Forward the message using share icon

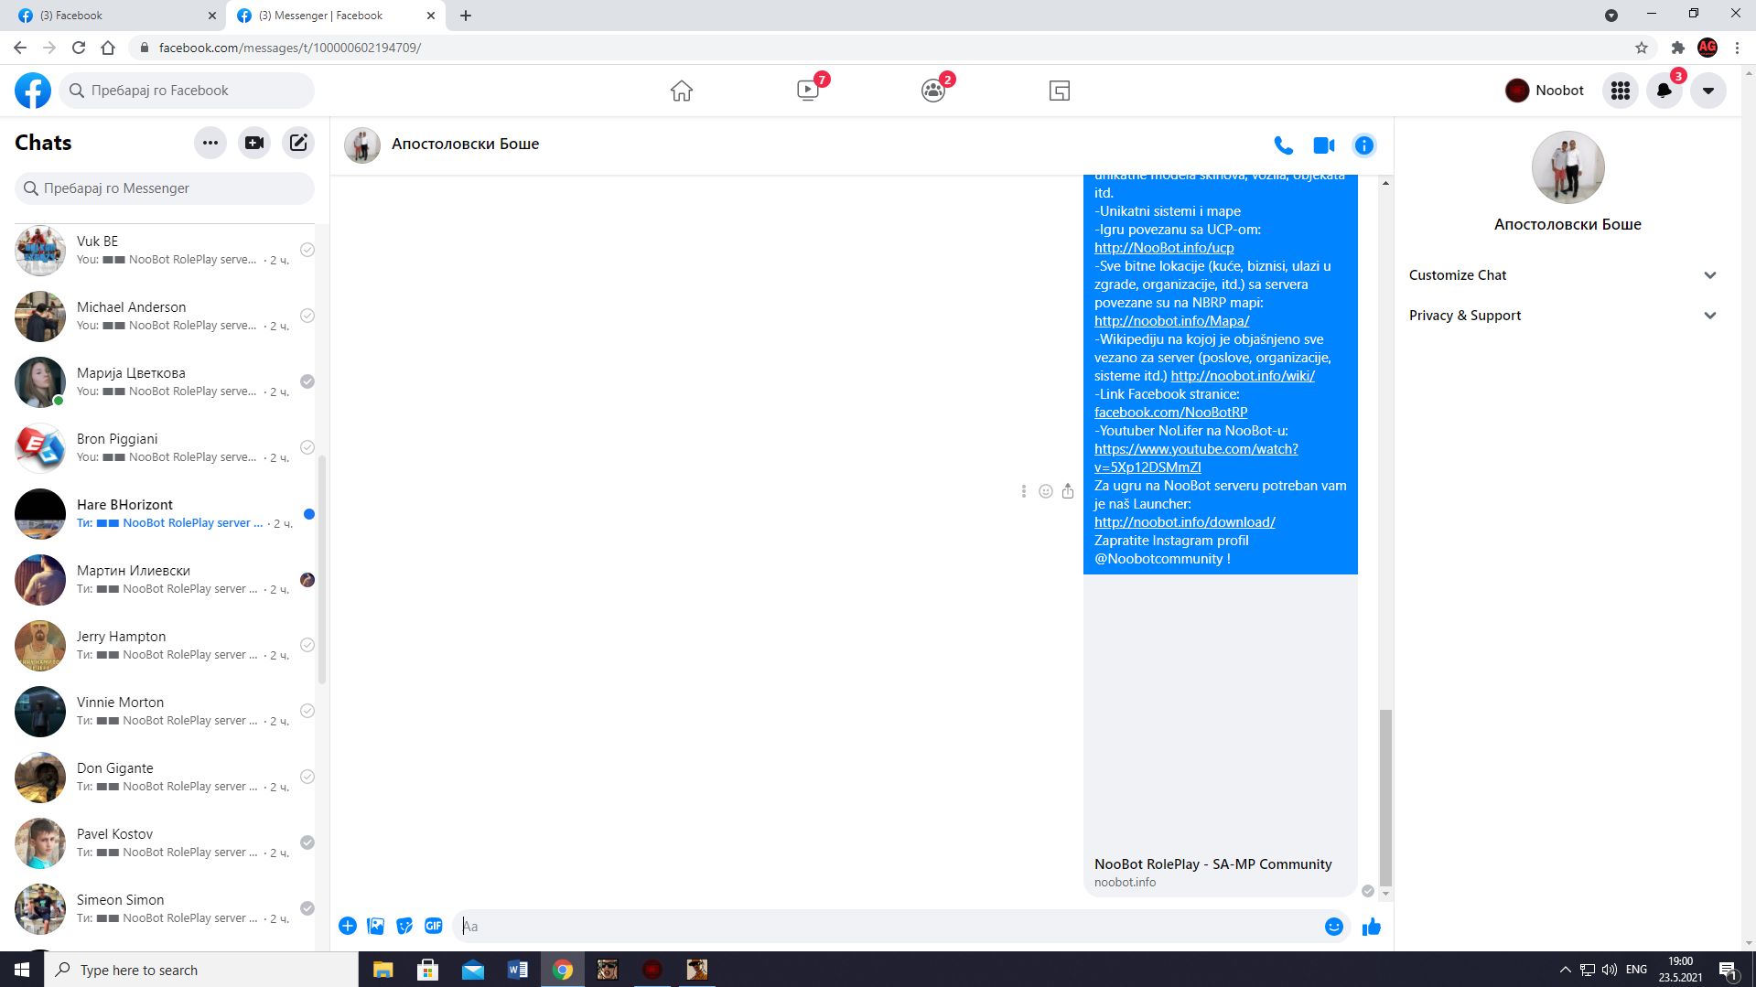[x=1068, y=491]
